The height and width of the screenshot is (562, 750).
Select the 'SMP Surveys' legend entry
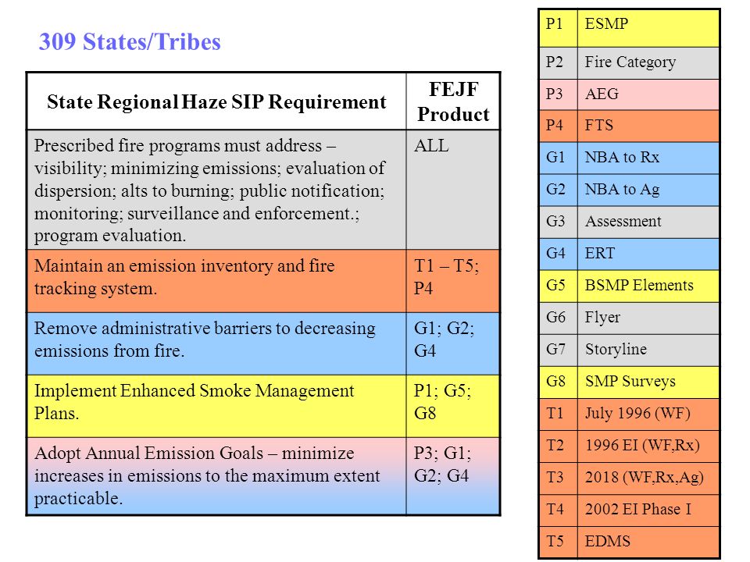(648, 382)
